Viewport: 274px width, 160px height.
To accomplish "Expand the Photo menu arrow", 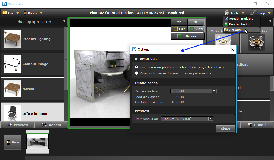I will click(41, 13).
